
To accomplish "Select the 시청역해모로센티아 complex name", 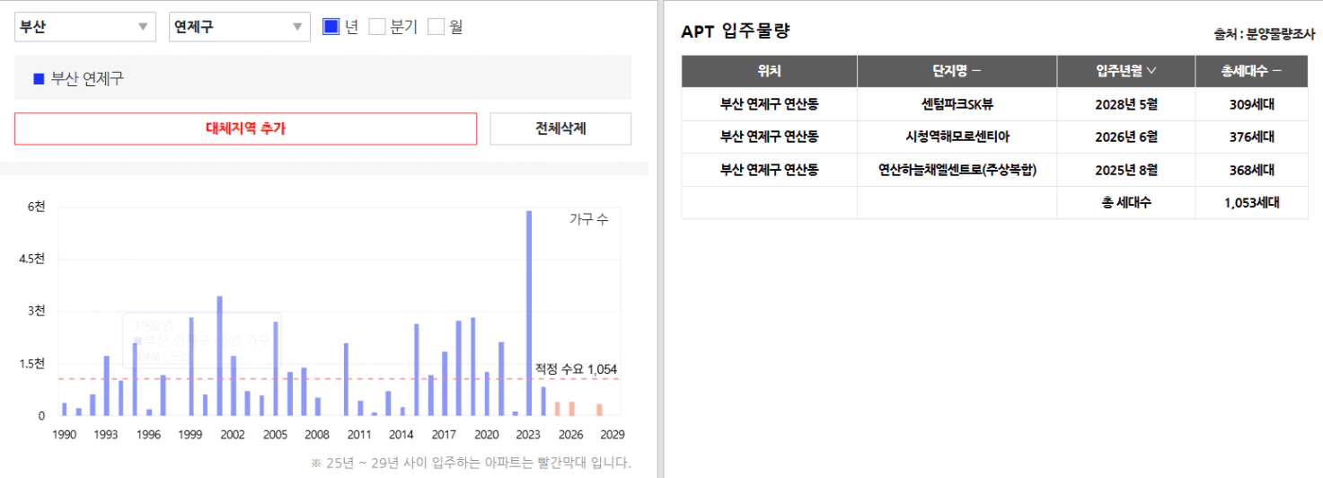I will tap(957, 137).
